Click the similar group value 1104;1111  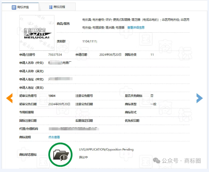pyautogui.click(x=90, y=41)
